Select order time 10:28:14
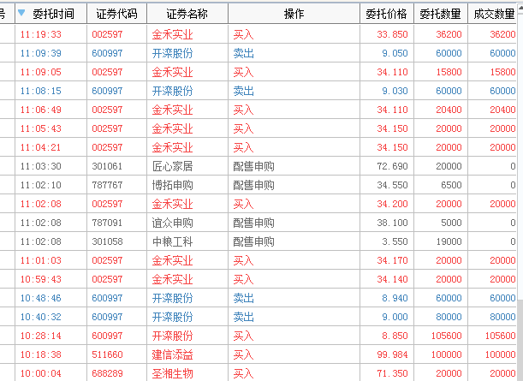This screenshot has height=381, width=523. pyautogui.click(x=41, y=336)
